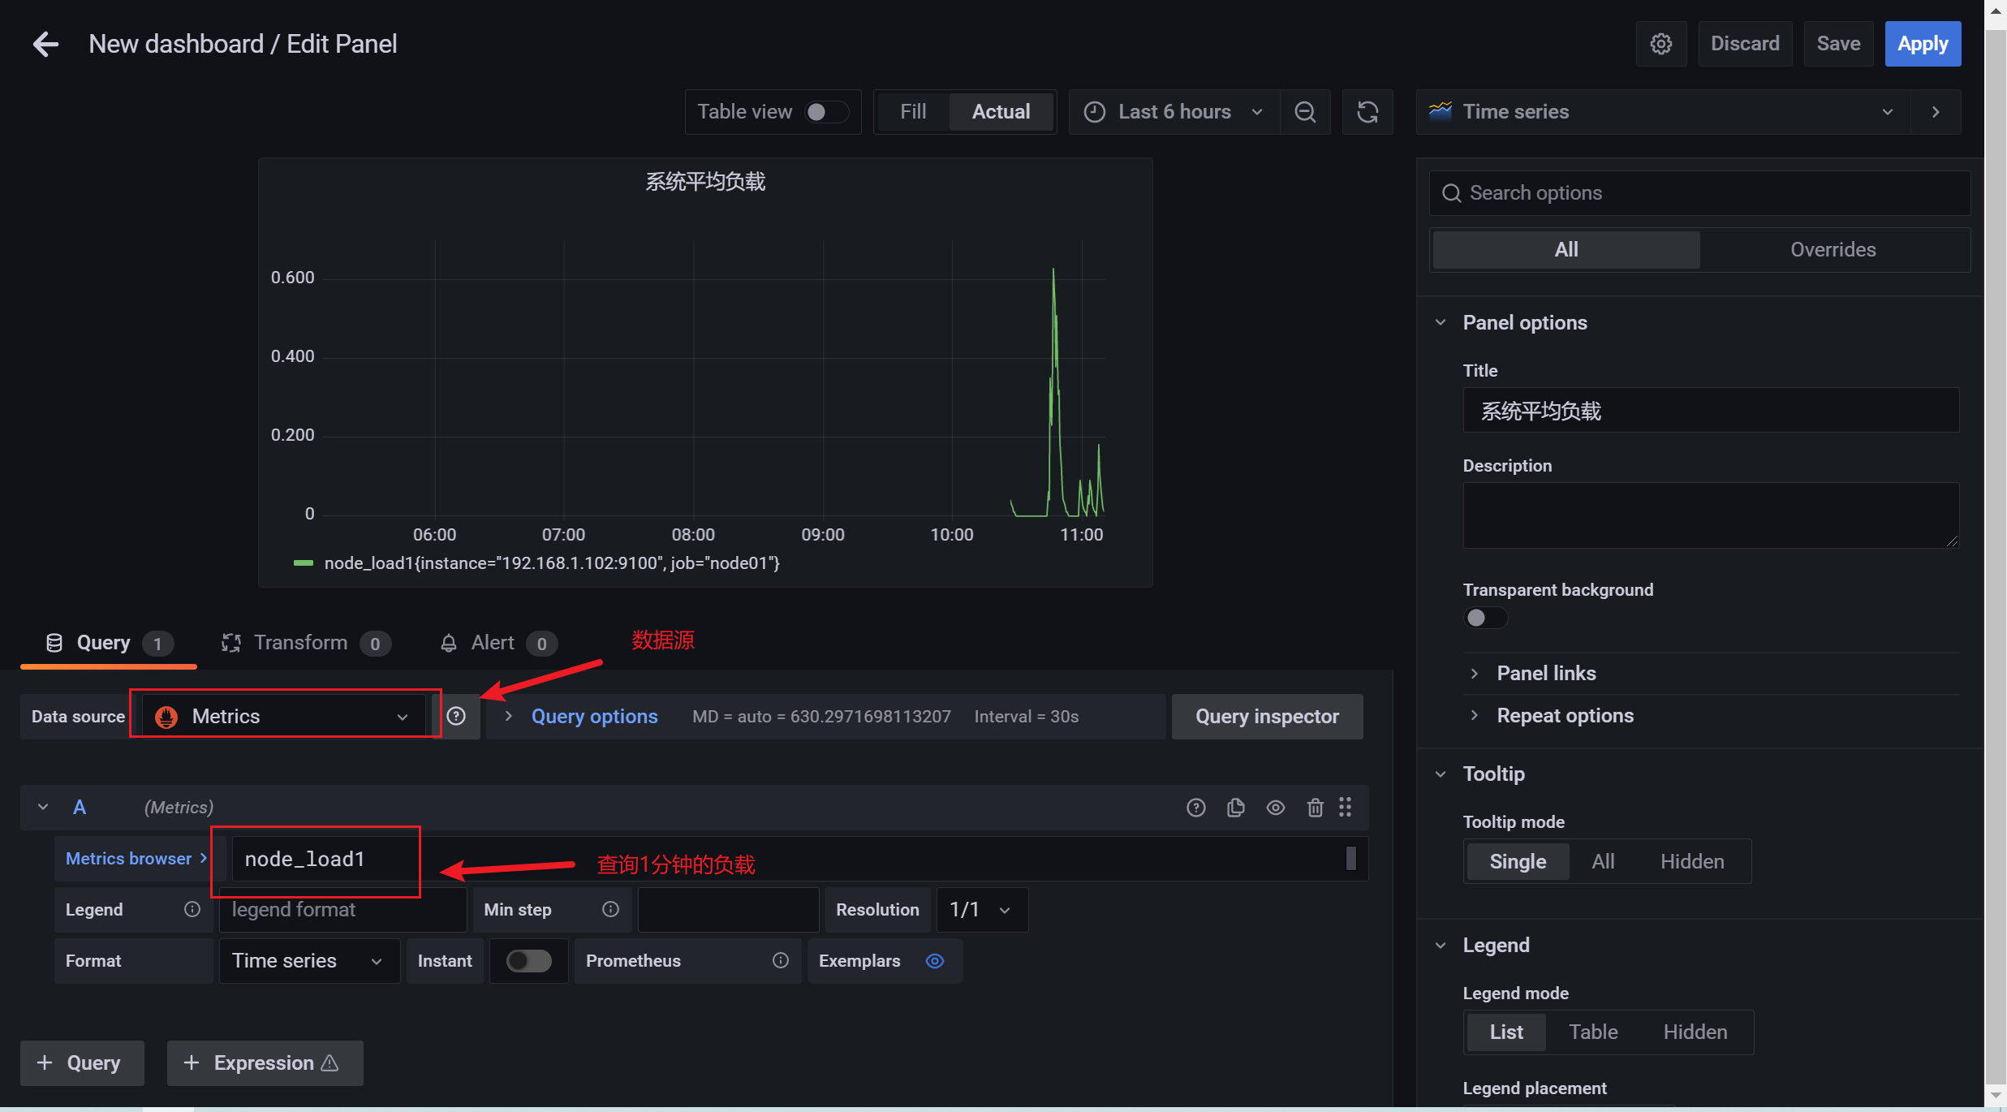Switch to Transform tab
This screenshot has width=2007, height=1112.
pyautogui.click(x=305, y=643)
